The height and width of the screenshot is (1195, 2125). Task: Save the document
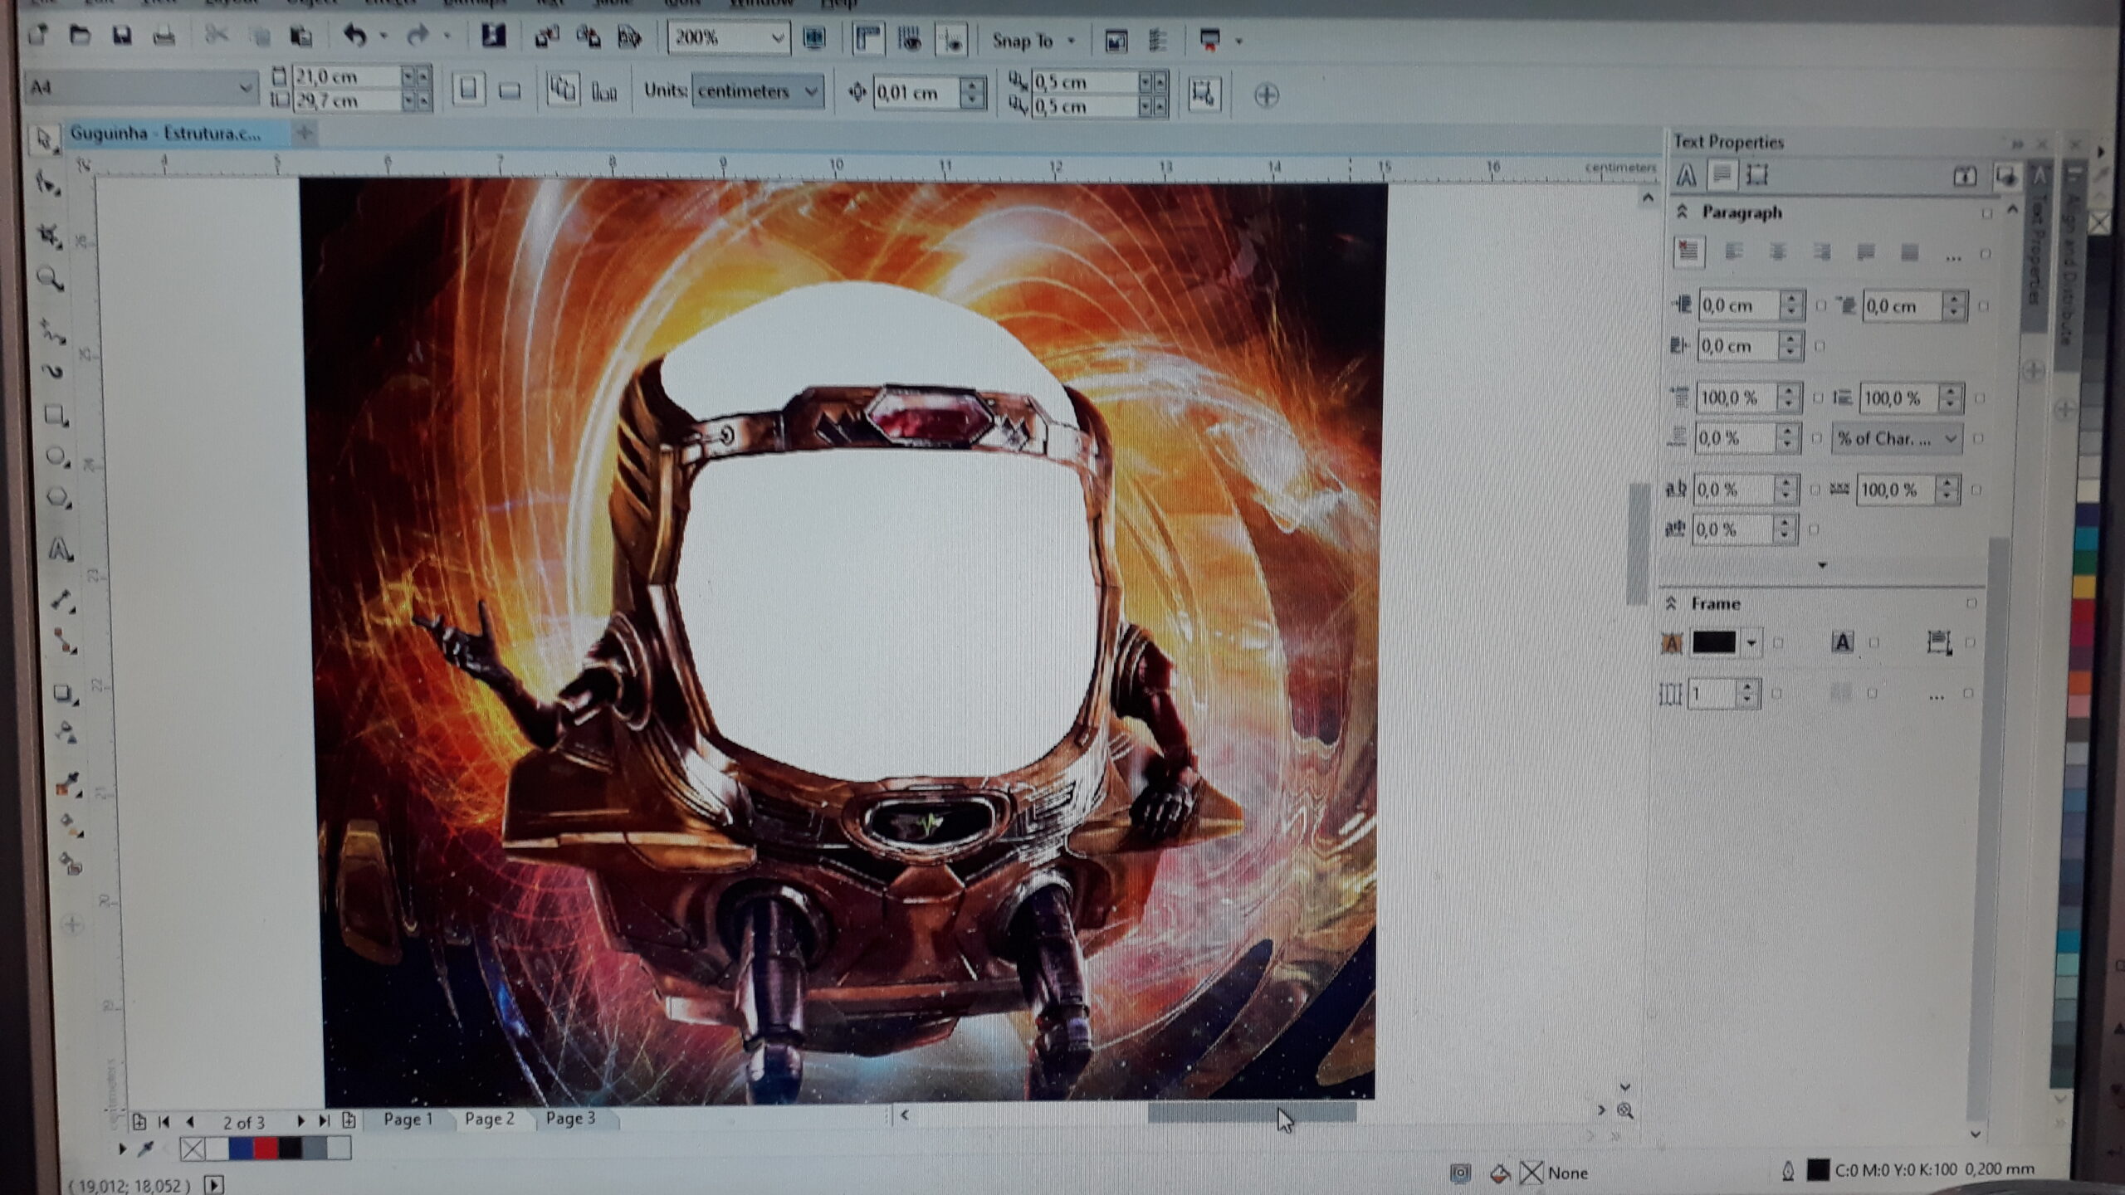click(x=122, y=36)
